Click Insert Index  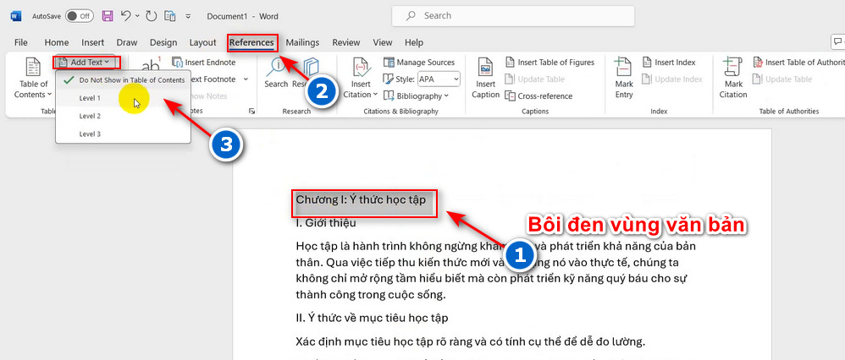[669, 63]
